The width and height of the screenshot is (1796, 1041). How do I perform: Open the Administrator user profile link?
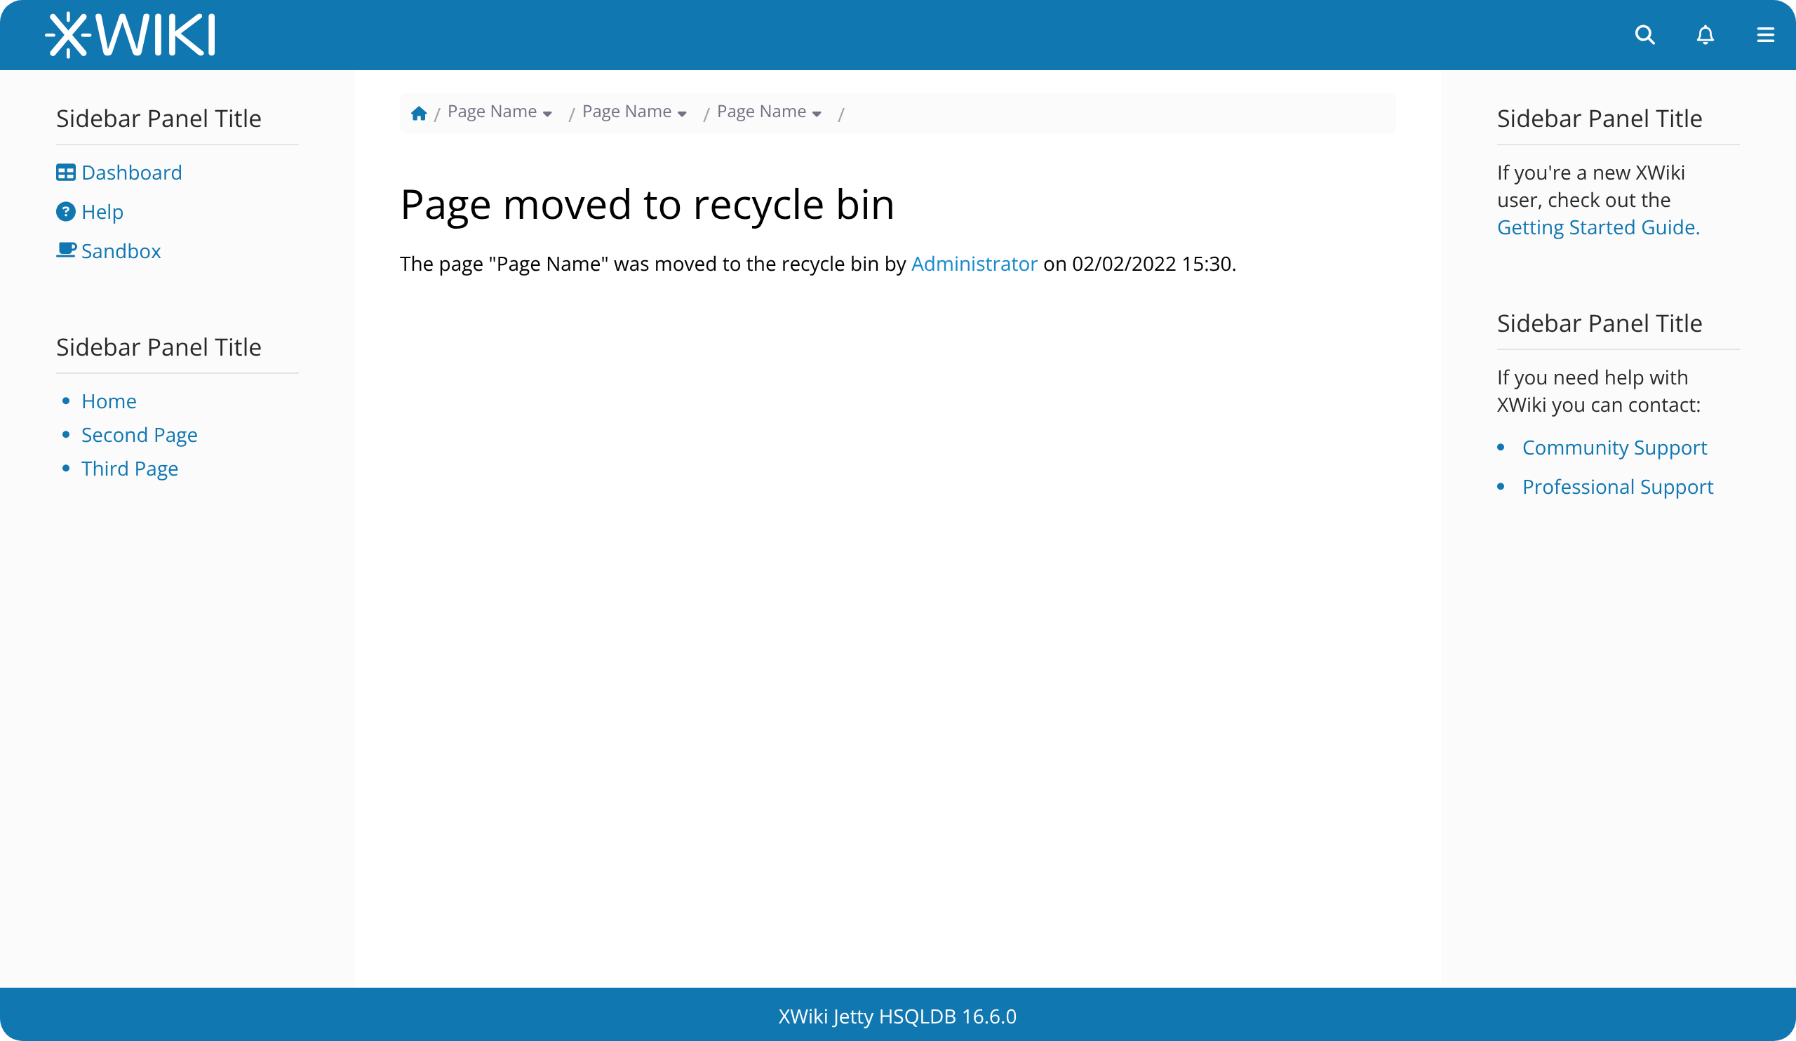pos(974,264)
